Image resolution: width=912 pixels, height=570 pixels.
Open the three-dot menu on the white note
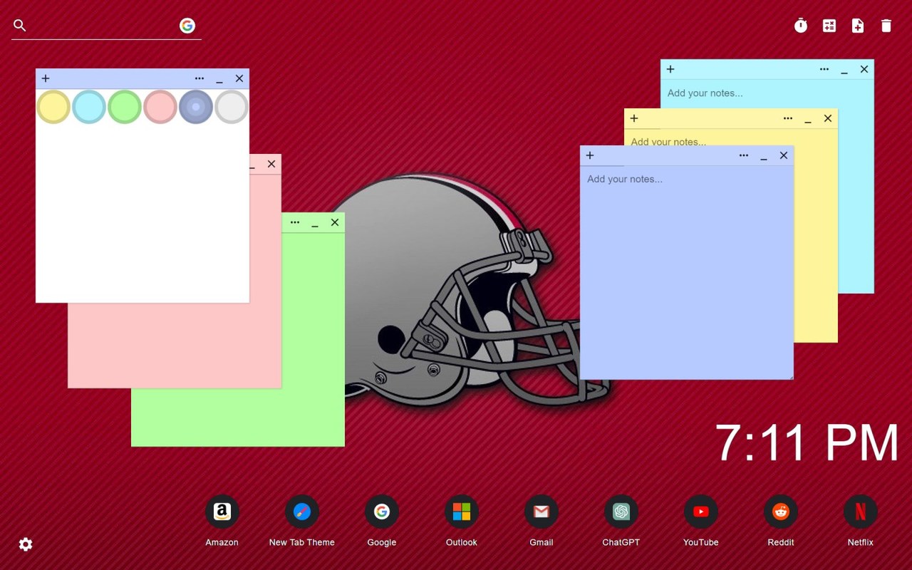pyautogui.click(x=199, y=78)
